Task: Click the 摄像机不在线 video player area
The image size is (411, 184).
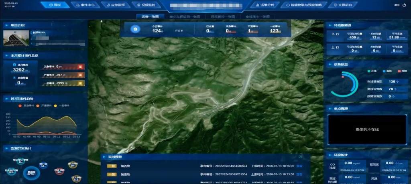Action: point(367,129)
